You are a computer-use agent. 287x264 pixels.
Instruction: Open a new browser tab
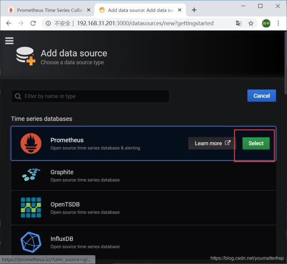[x=194, y=10]
